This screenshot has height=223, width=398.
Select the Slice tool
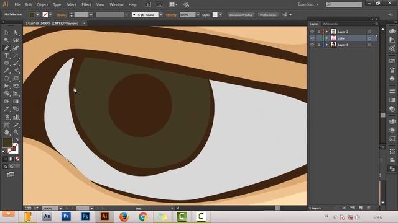click(x=16, y=125)
